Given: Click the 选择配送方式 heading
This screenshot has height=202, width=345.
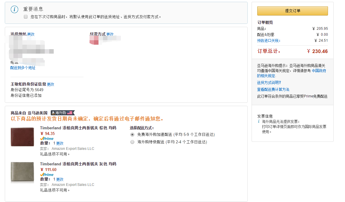Looking at the screenshot, I should (x=142, y=128).
